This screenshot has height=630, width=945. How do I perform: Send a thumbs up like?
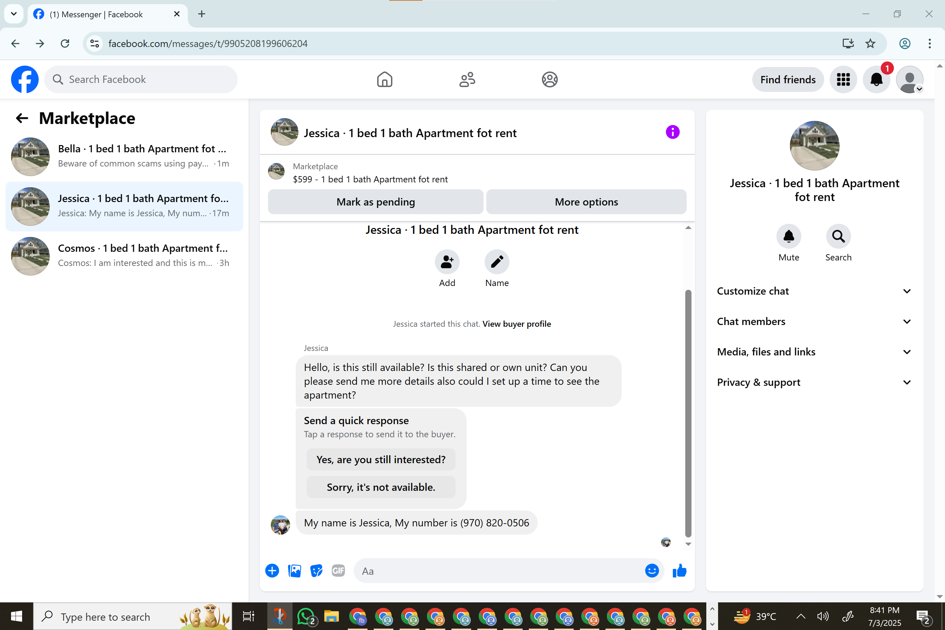click(679, 571)
